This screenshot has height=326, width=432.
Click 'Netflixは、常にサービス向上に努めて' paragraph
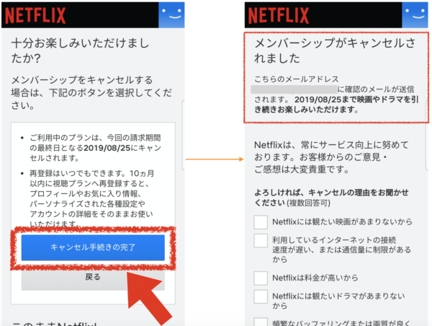pos(331,157)
